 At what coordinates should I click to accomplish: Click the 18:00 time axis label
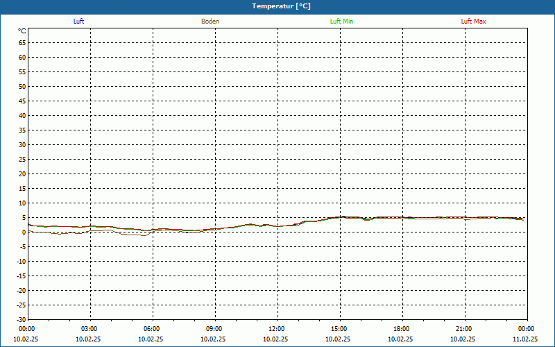click(x=401, y=329)
